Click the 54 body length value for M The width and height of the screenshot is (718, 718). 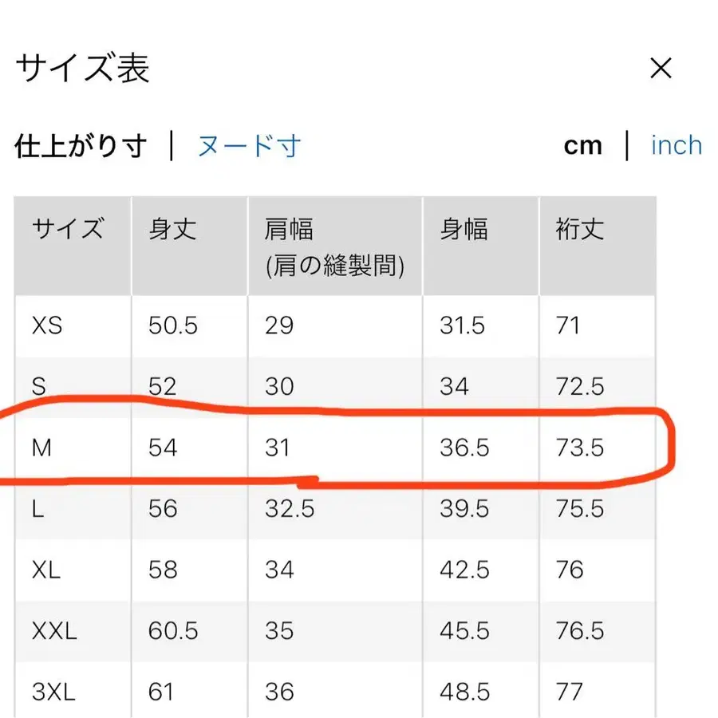[x=164, y=448]
